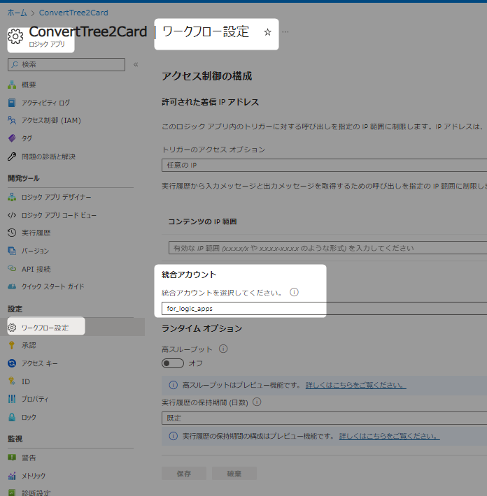Image resolution: width=487 pixels, height=496 pixels.
Task: Select the プロパティ sidebar label
Action: pyautogui.click(x=35, y=399)
